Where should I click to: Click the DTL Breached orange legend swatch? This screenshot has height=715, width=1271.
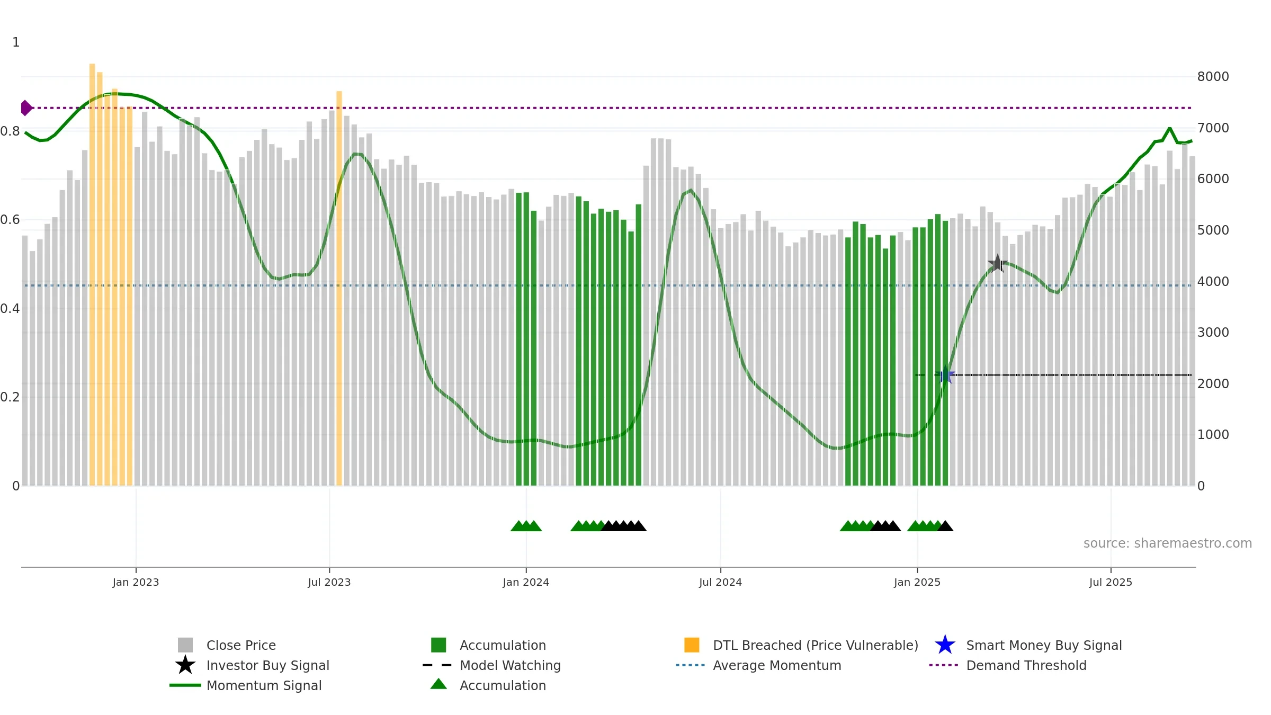click(692, 645)
